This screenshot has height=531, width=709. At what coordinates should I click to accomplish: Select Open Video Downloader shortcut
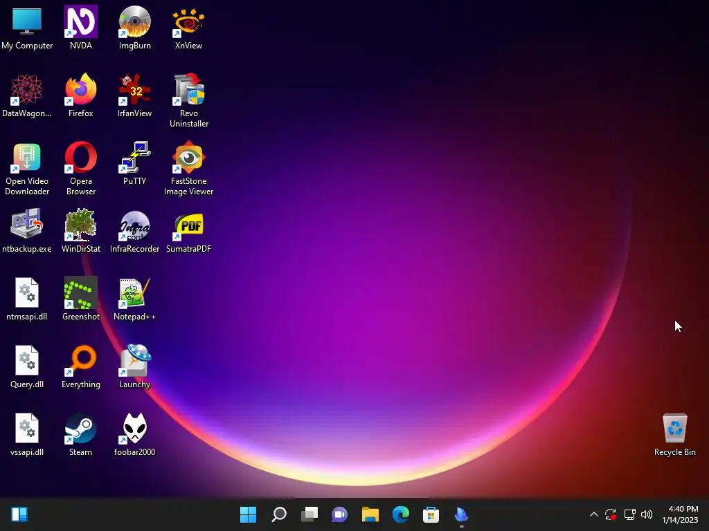pos(27,168)
